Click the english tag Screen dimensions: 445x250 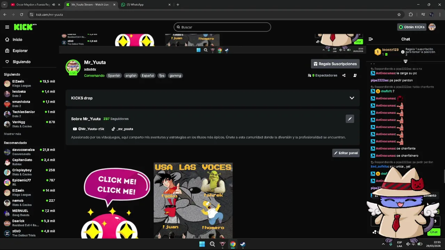[131, 75]
